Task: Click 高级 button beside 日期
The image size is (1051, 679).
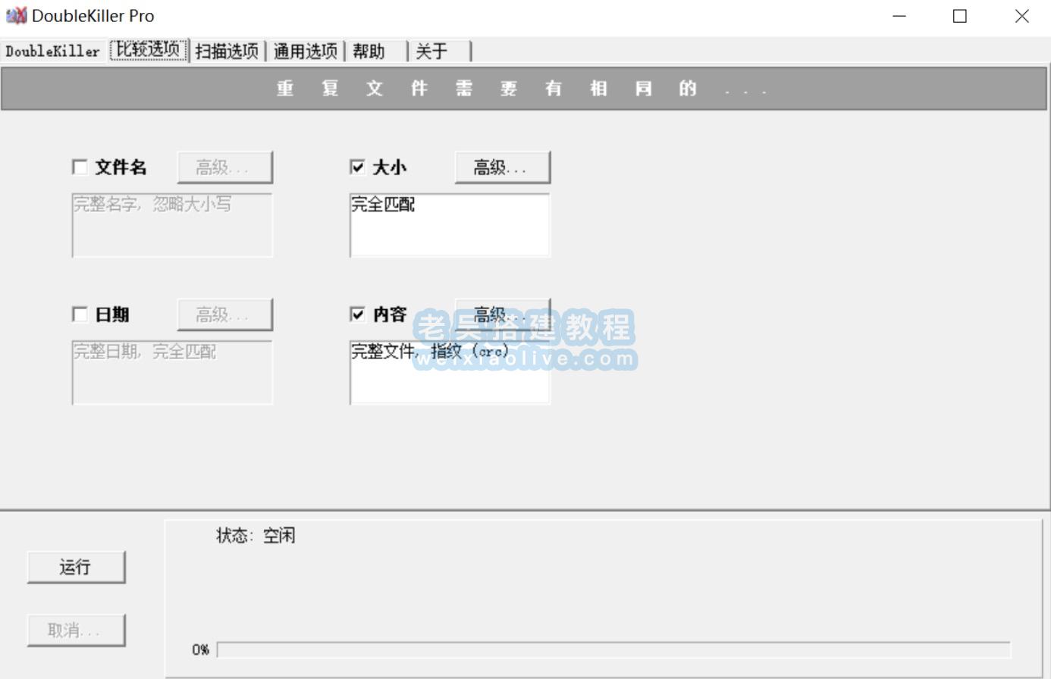Action: pos(224,314)
